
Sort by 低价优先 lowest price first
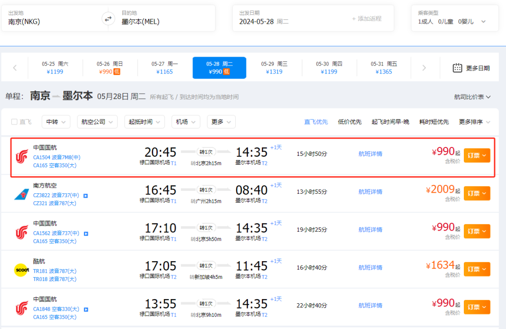pyautogui.click(x=350, y=122)
